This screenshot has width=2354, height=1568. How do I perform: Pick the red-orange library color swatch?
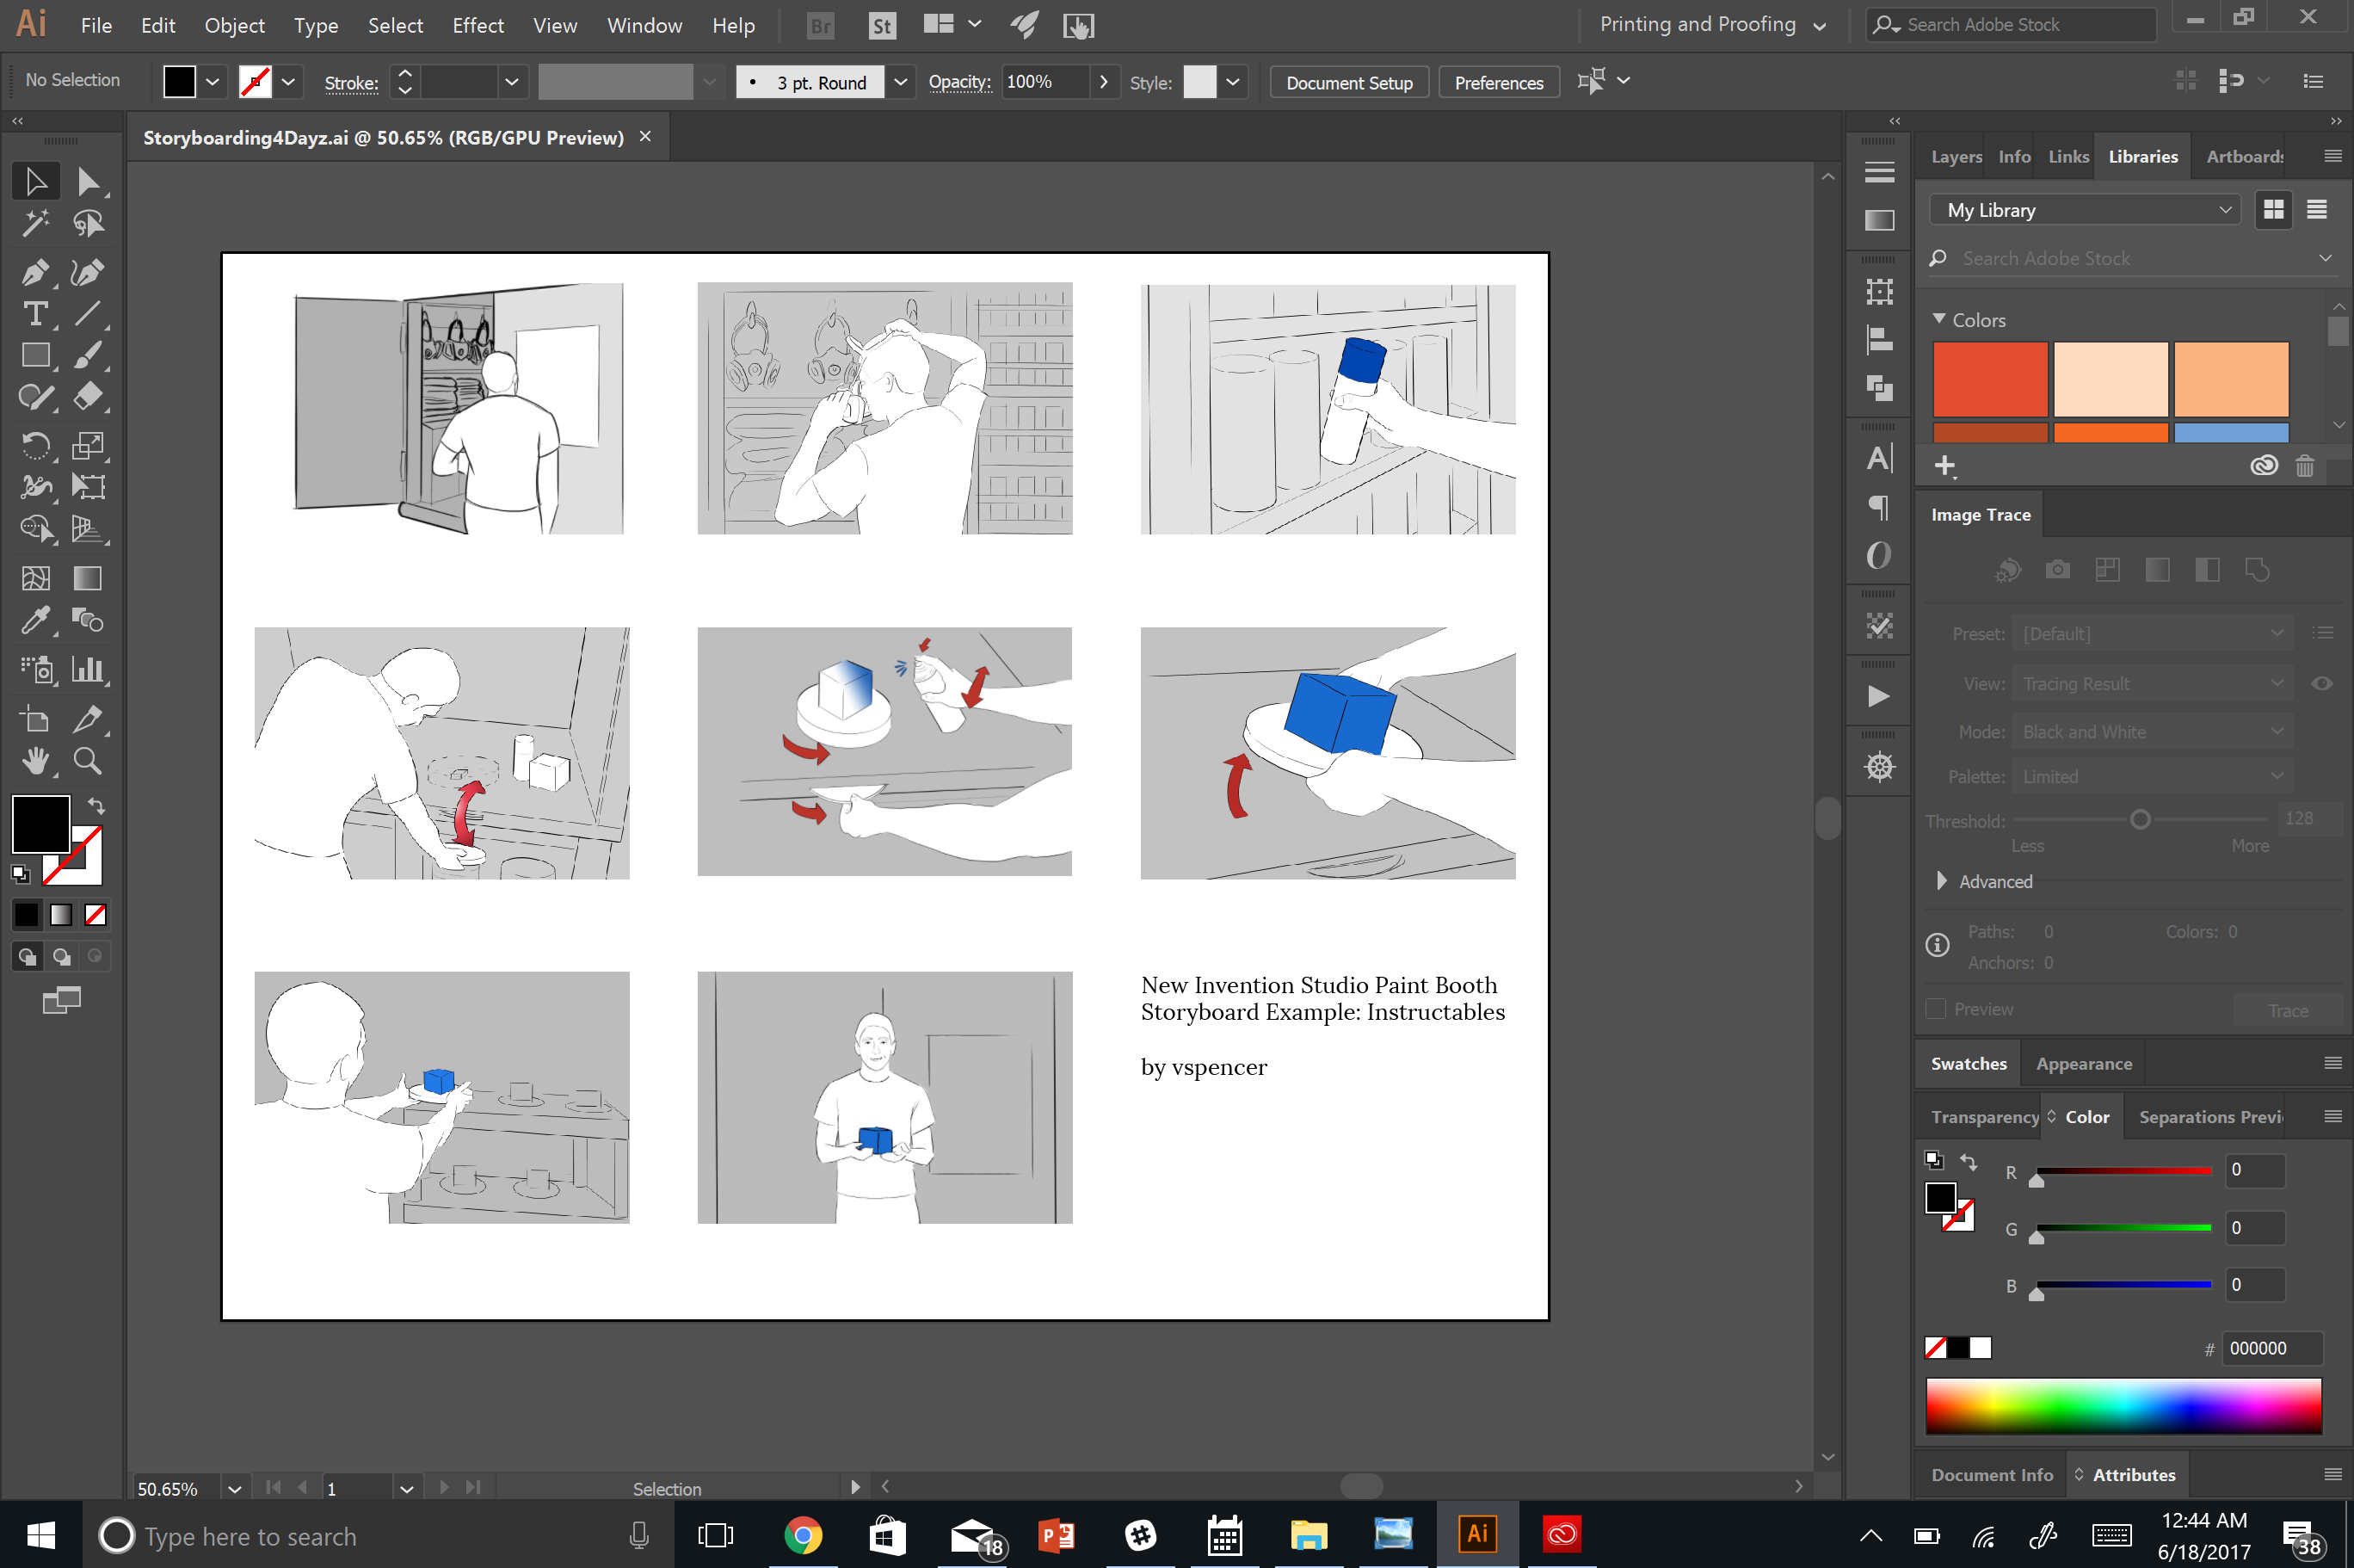(x=1989, y=379)
